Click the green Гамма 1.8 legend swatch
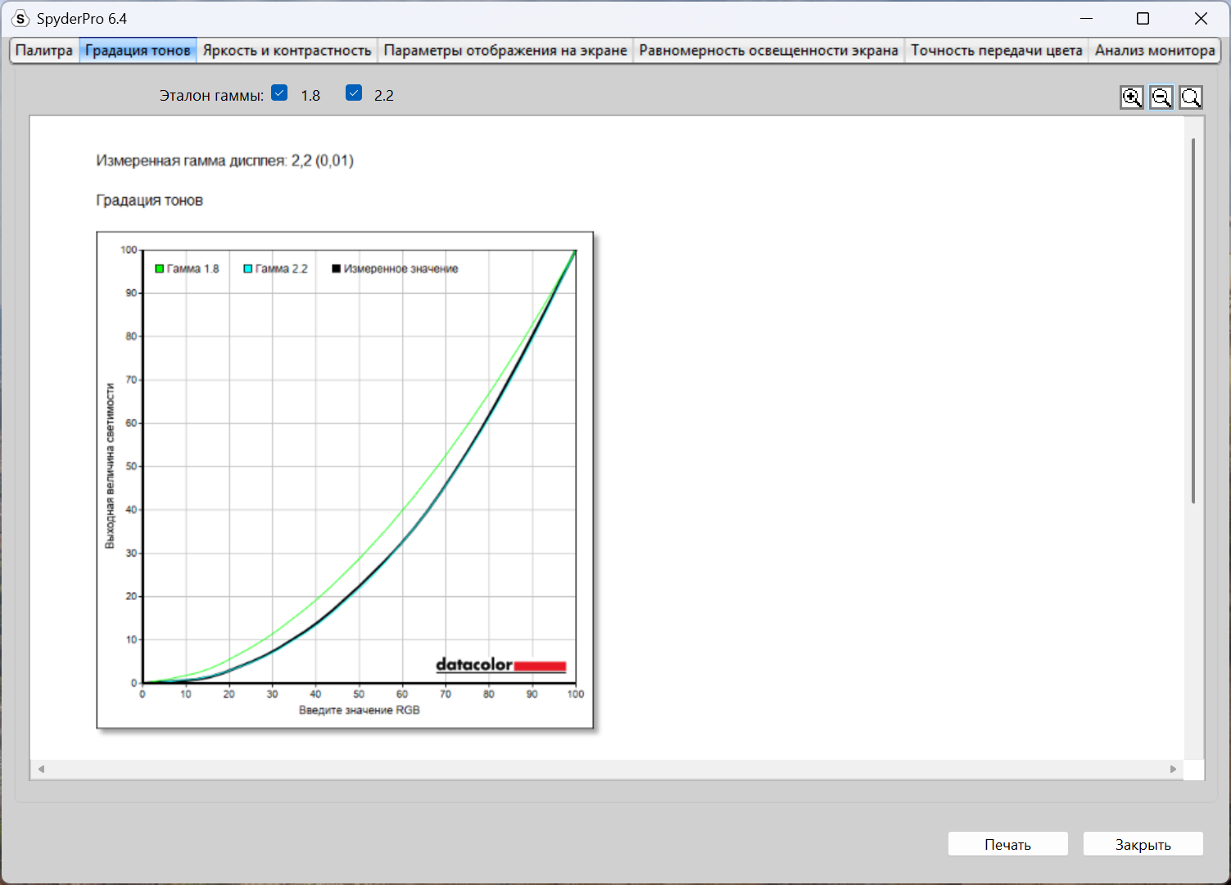The width and height of the screenshot is (1231, 885). click(160, 269)
